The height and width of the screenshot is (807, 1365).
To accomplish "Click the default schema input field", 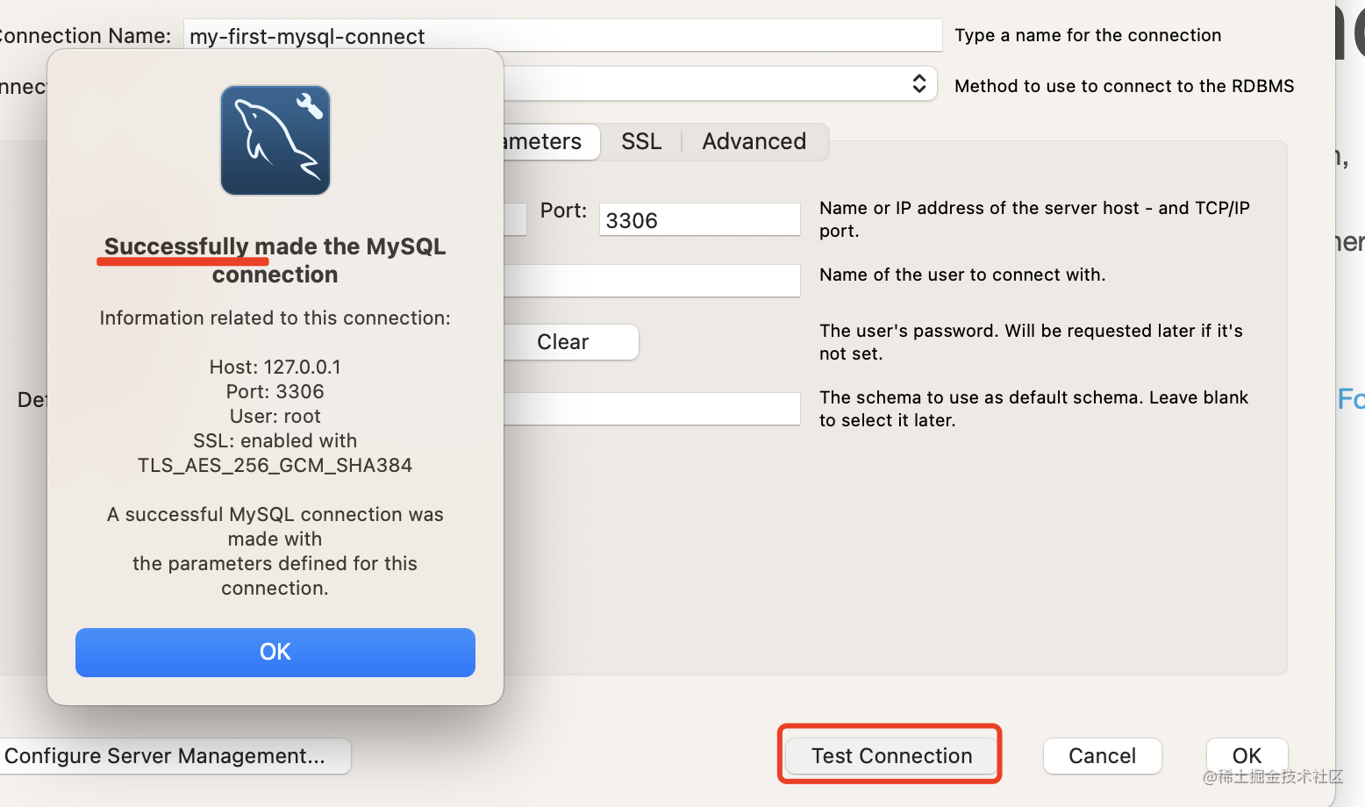I will [652, 409].
